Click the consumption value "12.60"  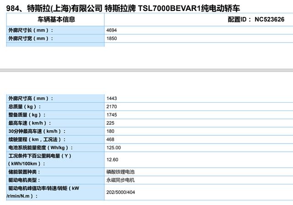112,160
